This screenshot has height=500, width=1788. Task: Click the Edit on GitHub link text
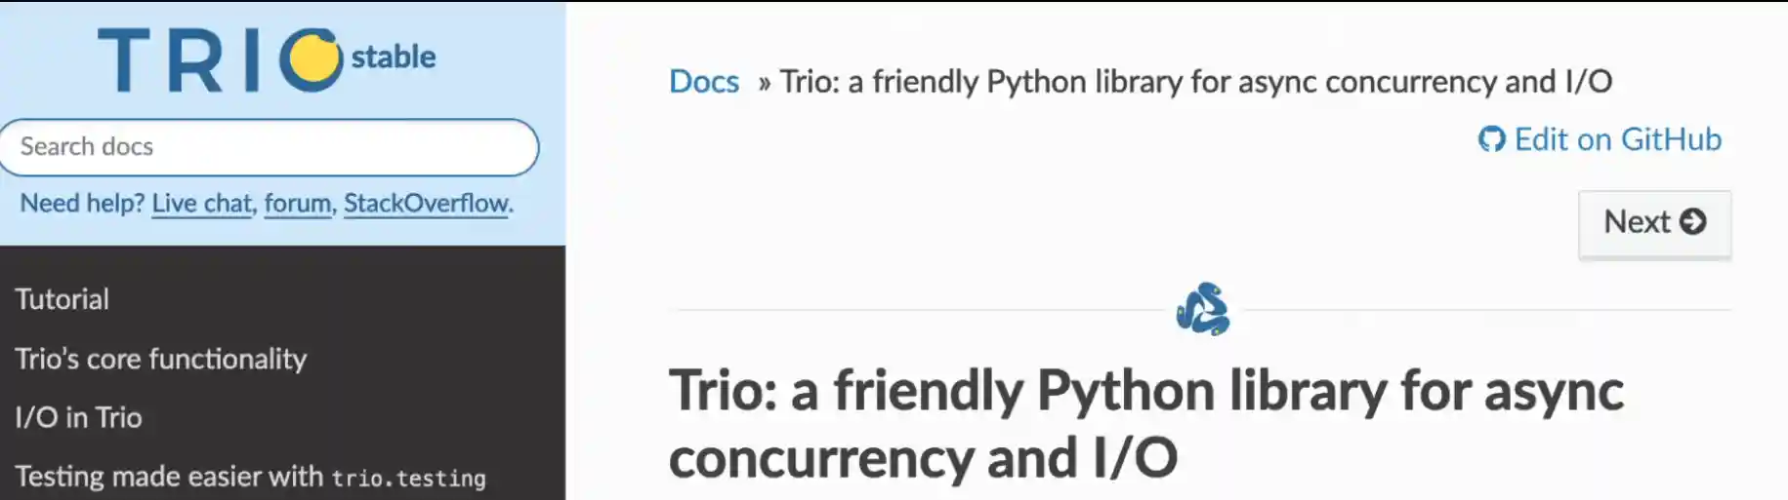pyautogui.click(x=1617, y=139)
